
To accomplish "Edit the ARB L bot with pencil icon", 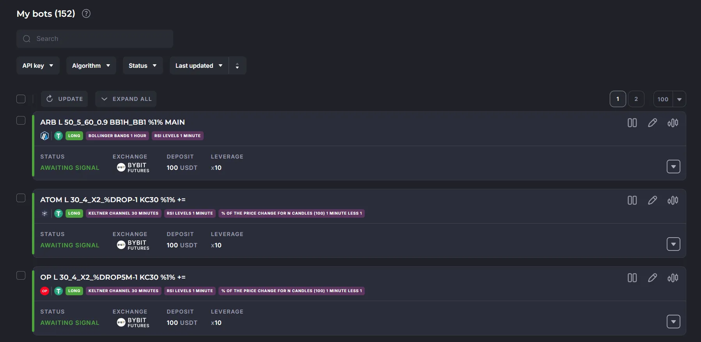I will click(652, 123).
